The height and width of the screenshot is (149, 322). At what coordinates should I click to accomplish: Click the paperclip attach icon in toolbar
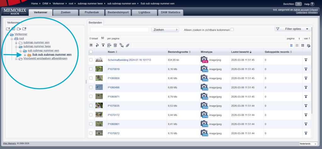(x=127, y=45)
